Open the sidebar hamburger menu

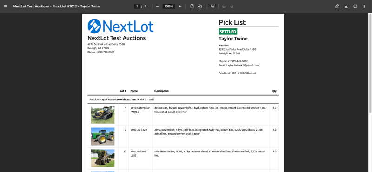coord(6,7)
